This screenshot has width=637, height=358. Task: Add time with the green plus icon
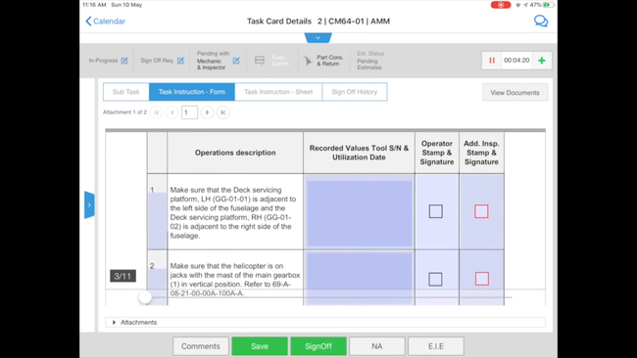[x=542, y=61]
